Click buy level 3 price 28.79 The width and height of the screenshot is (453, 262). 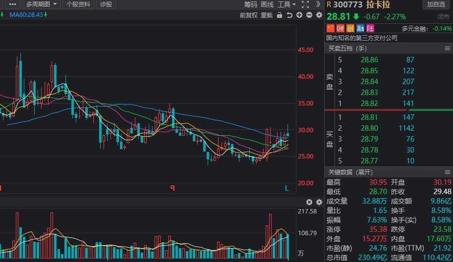pyautogui.click(x=369, y=139)
